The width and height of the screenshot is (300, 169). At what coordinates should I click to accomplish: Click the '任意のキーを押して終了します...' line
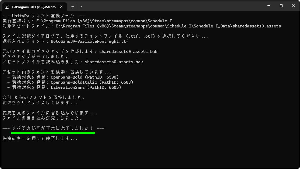click(x=40, y=138)
